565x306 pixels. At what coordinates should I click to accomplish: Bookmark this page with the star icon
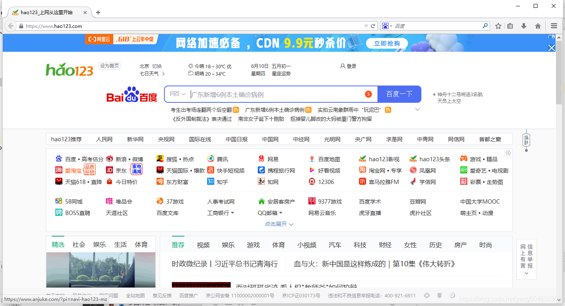(498, 26)
